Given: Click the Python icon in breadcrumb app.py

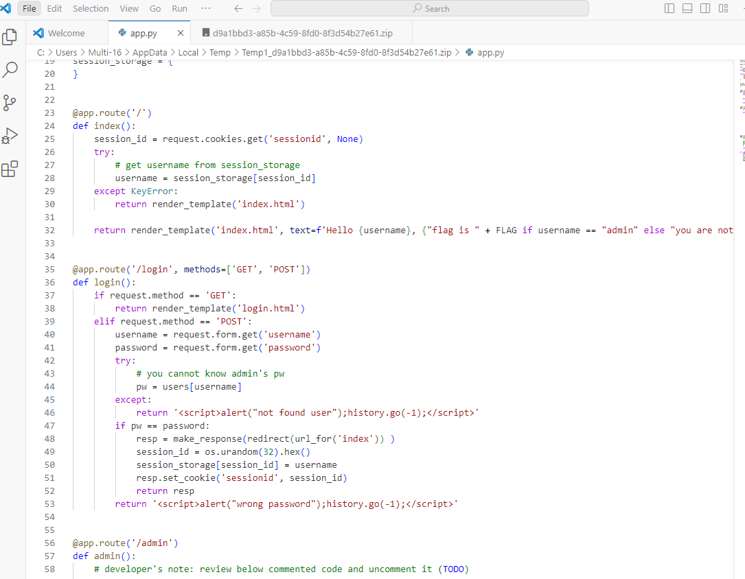Looking at the screenshot, I should click(470, 52).
